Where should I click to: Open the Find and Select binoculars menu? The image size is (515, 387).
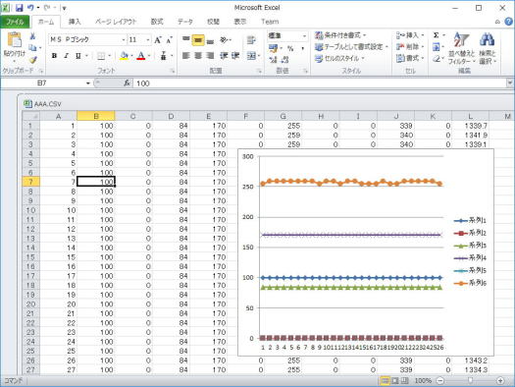tap(488, 48)
